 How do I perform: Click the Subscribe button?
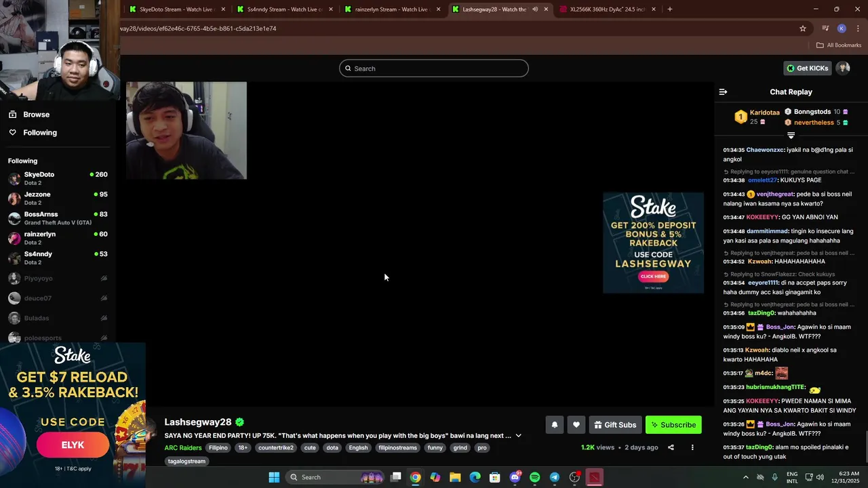click(x=673, y=425)
